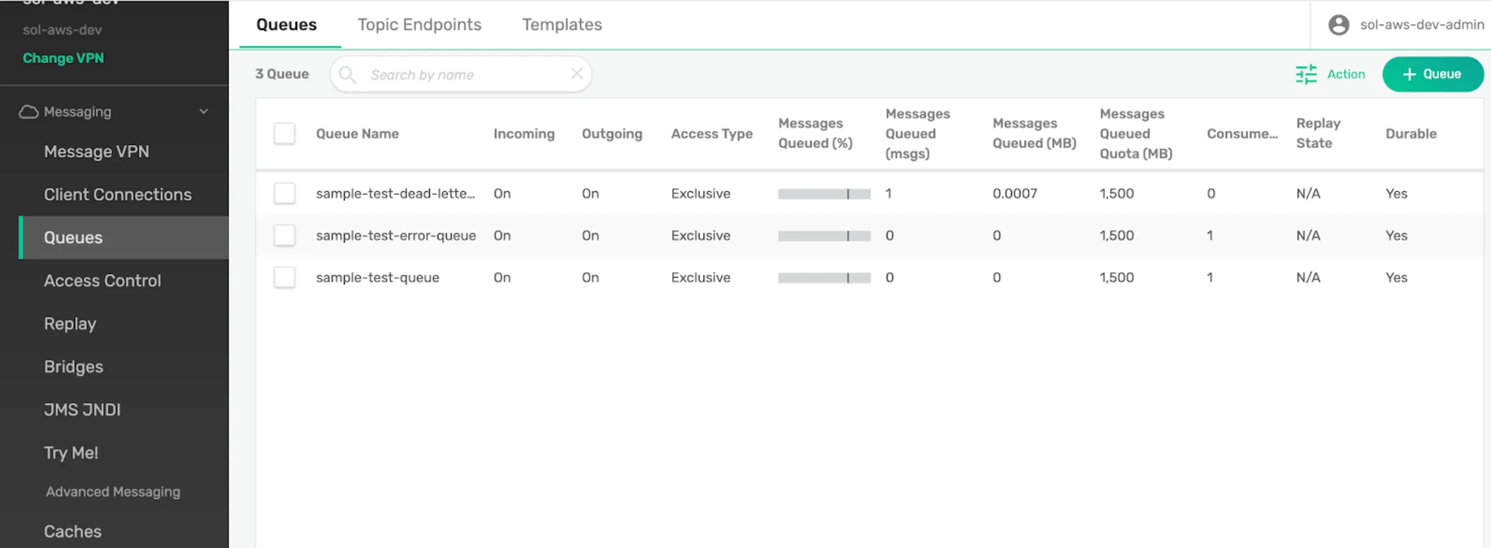Click the 0.0007 MB queued value
Viewport: 1491px width, 548px height.
click(1015, 193)
